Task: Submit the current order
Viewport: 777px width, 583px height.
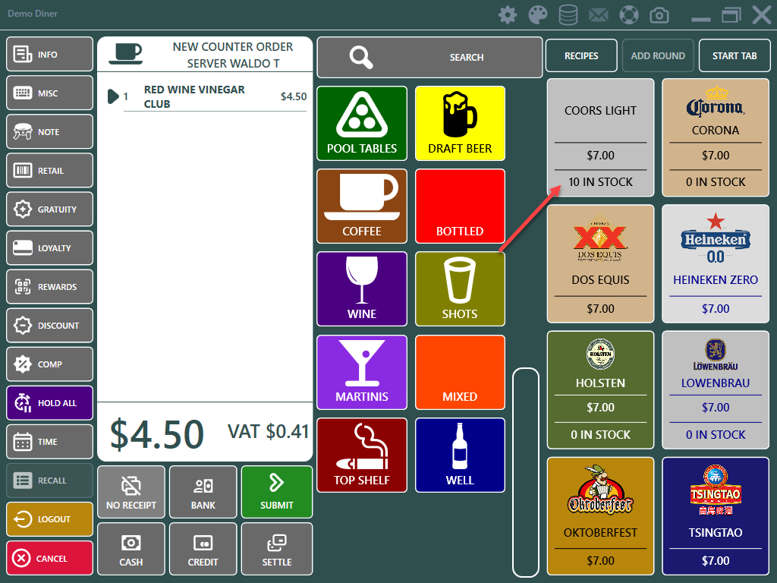Action: pyautogui.click(x=277, y=492)
